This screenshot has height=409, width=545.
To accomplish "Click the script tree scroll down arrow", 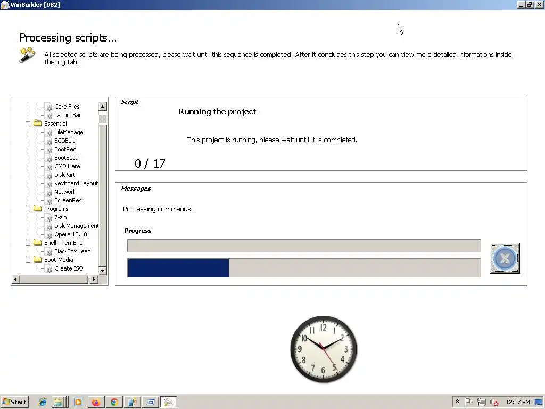I will [103, 271].
